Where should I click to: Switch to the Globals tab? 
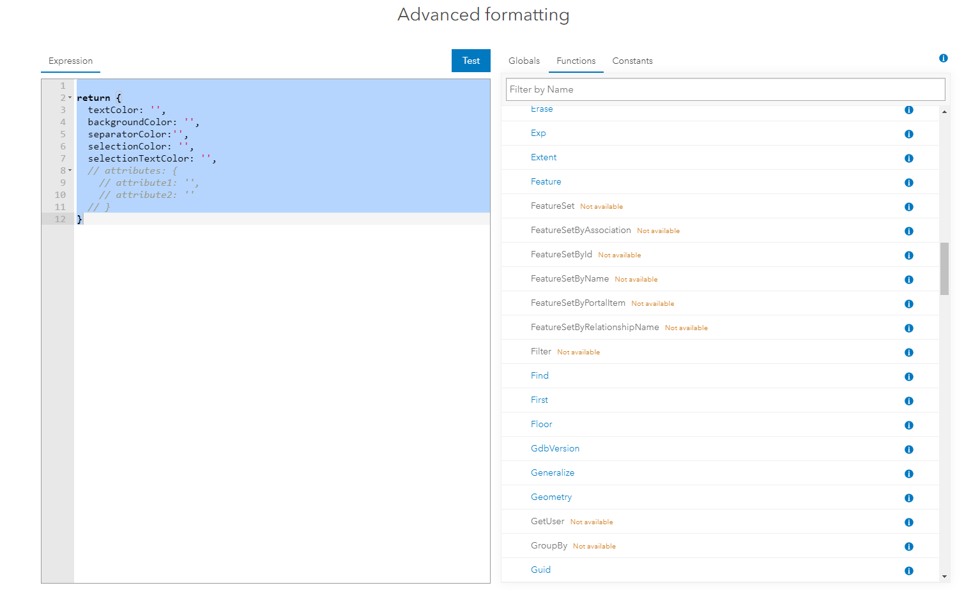[x=524, y=61]
